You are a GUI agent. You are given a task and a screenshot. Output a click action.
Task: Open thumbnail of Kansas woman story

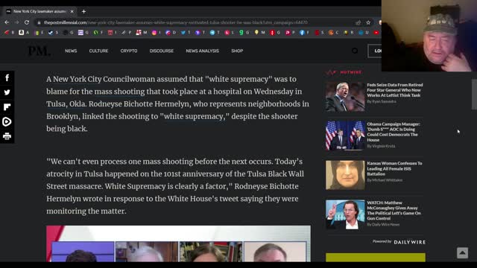(x=345, y=176)
